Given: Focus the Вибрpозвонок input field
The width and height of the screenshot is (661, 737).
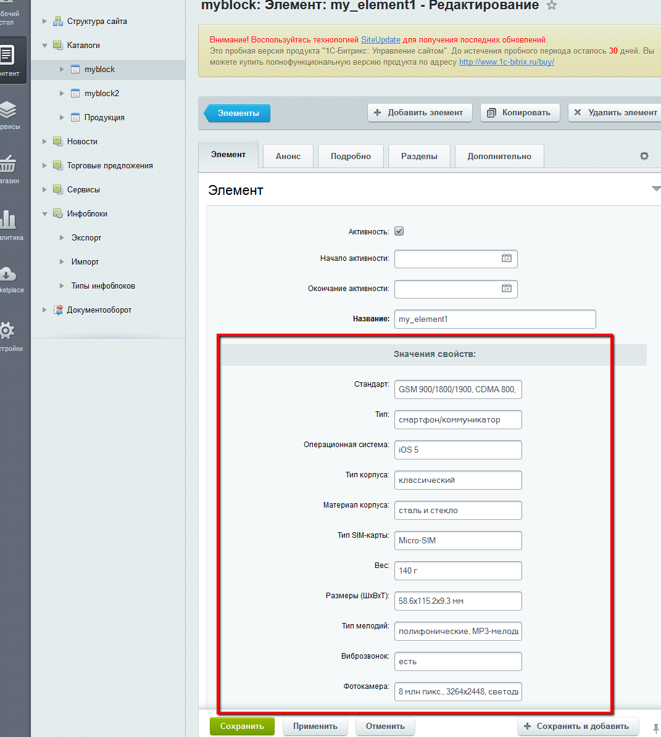Looking at the screenshot, I should pos(458,661).
